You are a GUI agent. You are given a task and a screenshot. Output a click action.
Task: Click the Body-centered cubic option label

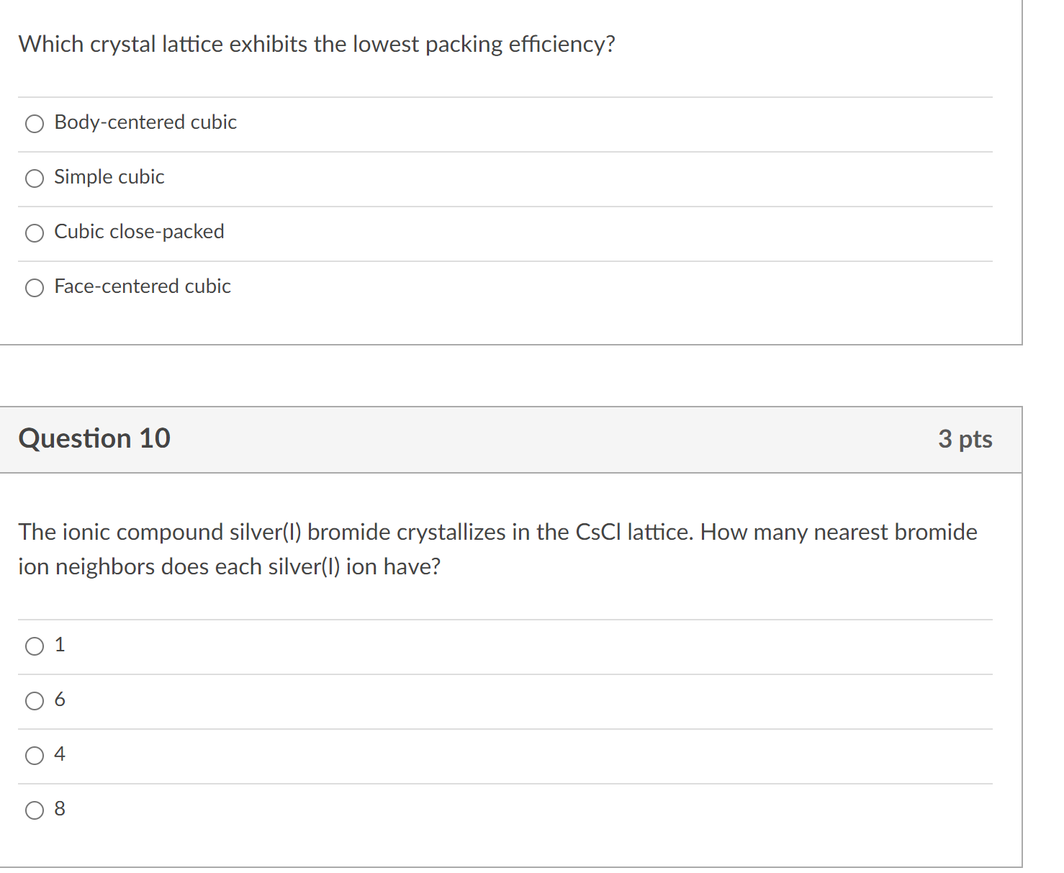[145, 122]
